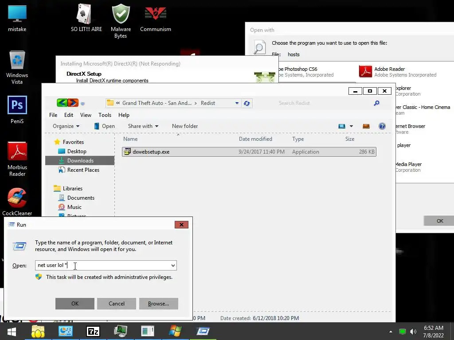The width and height of the screenshot is (454, 340).
Task: Open the File menu
Action: tap(53, 115)
